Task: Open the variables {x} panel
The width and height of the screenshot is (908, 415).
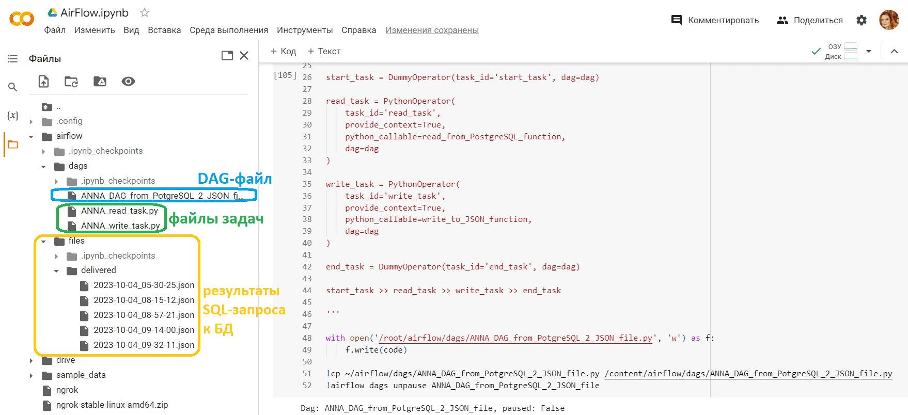Action: pyautogui.click(x=13, y=116)
